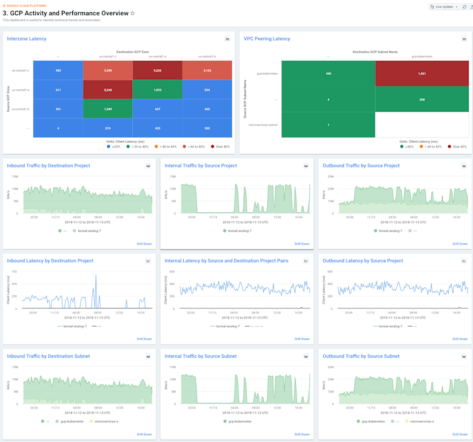Open the Interzone Latency panel title
The image size is (473, 442).
27,39
